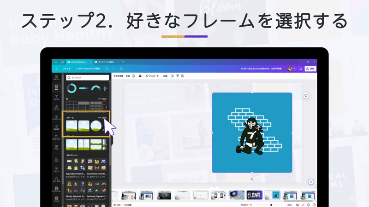Select the rounded-square frame thumbnail

(x=84, y=126)
